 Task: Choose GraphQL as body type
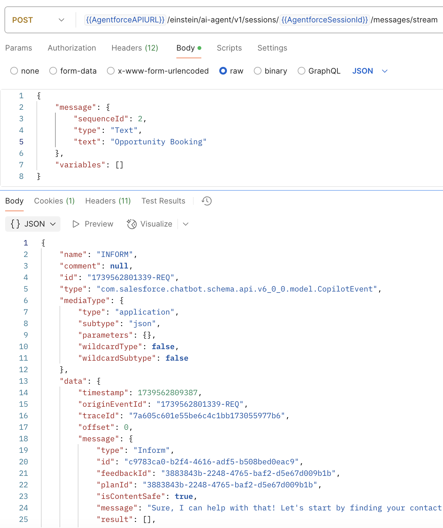(301, 71)
